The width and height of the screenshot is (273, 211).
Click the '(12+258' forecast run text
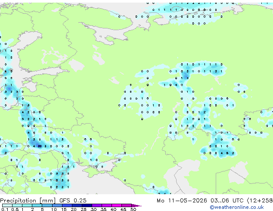pos(260,201)
